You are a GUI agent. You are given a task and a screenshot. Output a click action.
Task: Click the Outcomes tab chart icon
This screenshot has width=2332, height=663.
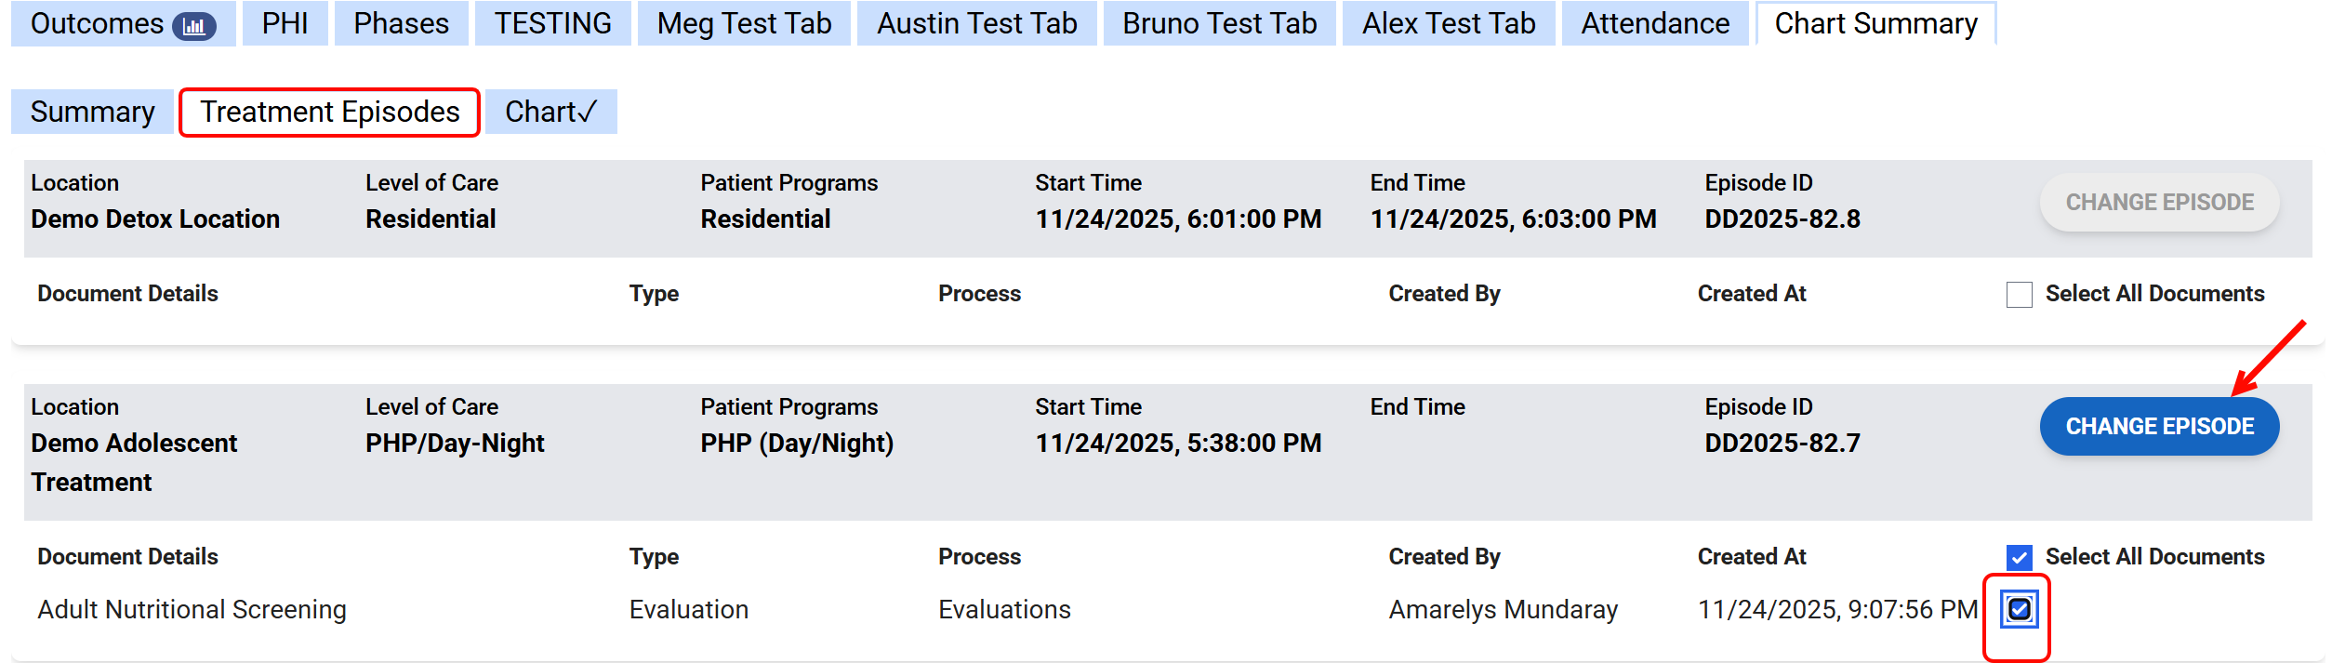click(x=194, y=26)
